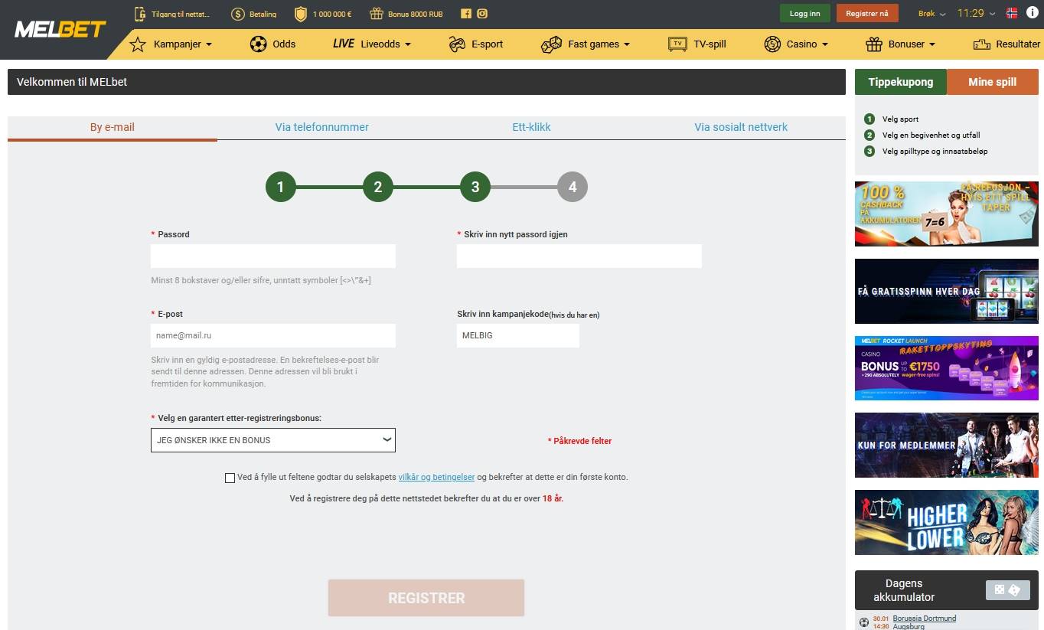Open the Higher Lower banner

(x=947, y=523)
